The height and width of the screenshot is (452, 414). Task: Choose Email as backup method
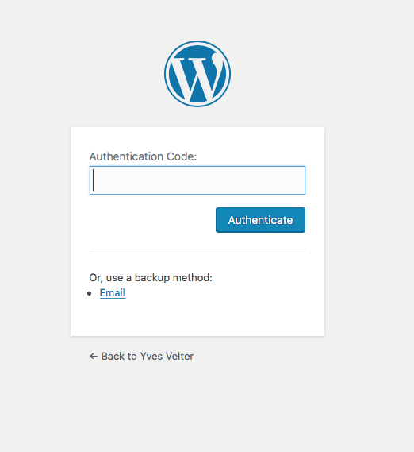click(x=113, y=293)
